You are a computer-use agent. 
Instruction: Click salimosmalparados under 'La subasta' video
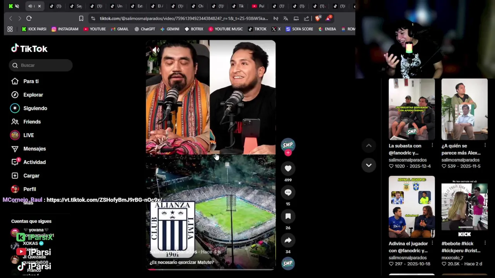408,160
